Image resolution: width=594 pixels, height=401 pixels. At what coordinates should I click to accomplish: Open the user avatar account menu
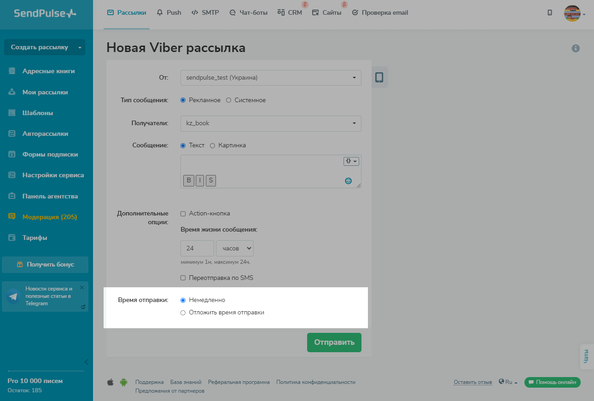tap(574, 14)
